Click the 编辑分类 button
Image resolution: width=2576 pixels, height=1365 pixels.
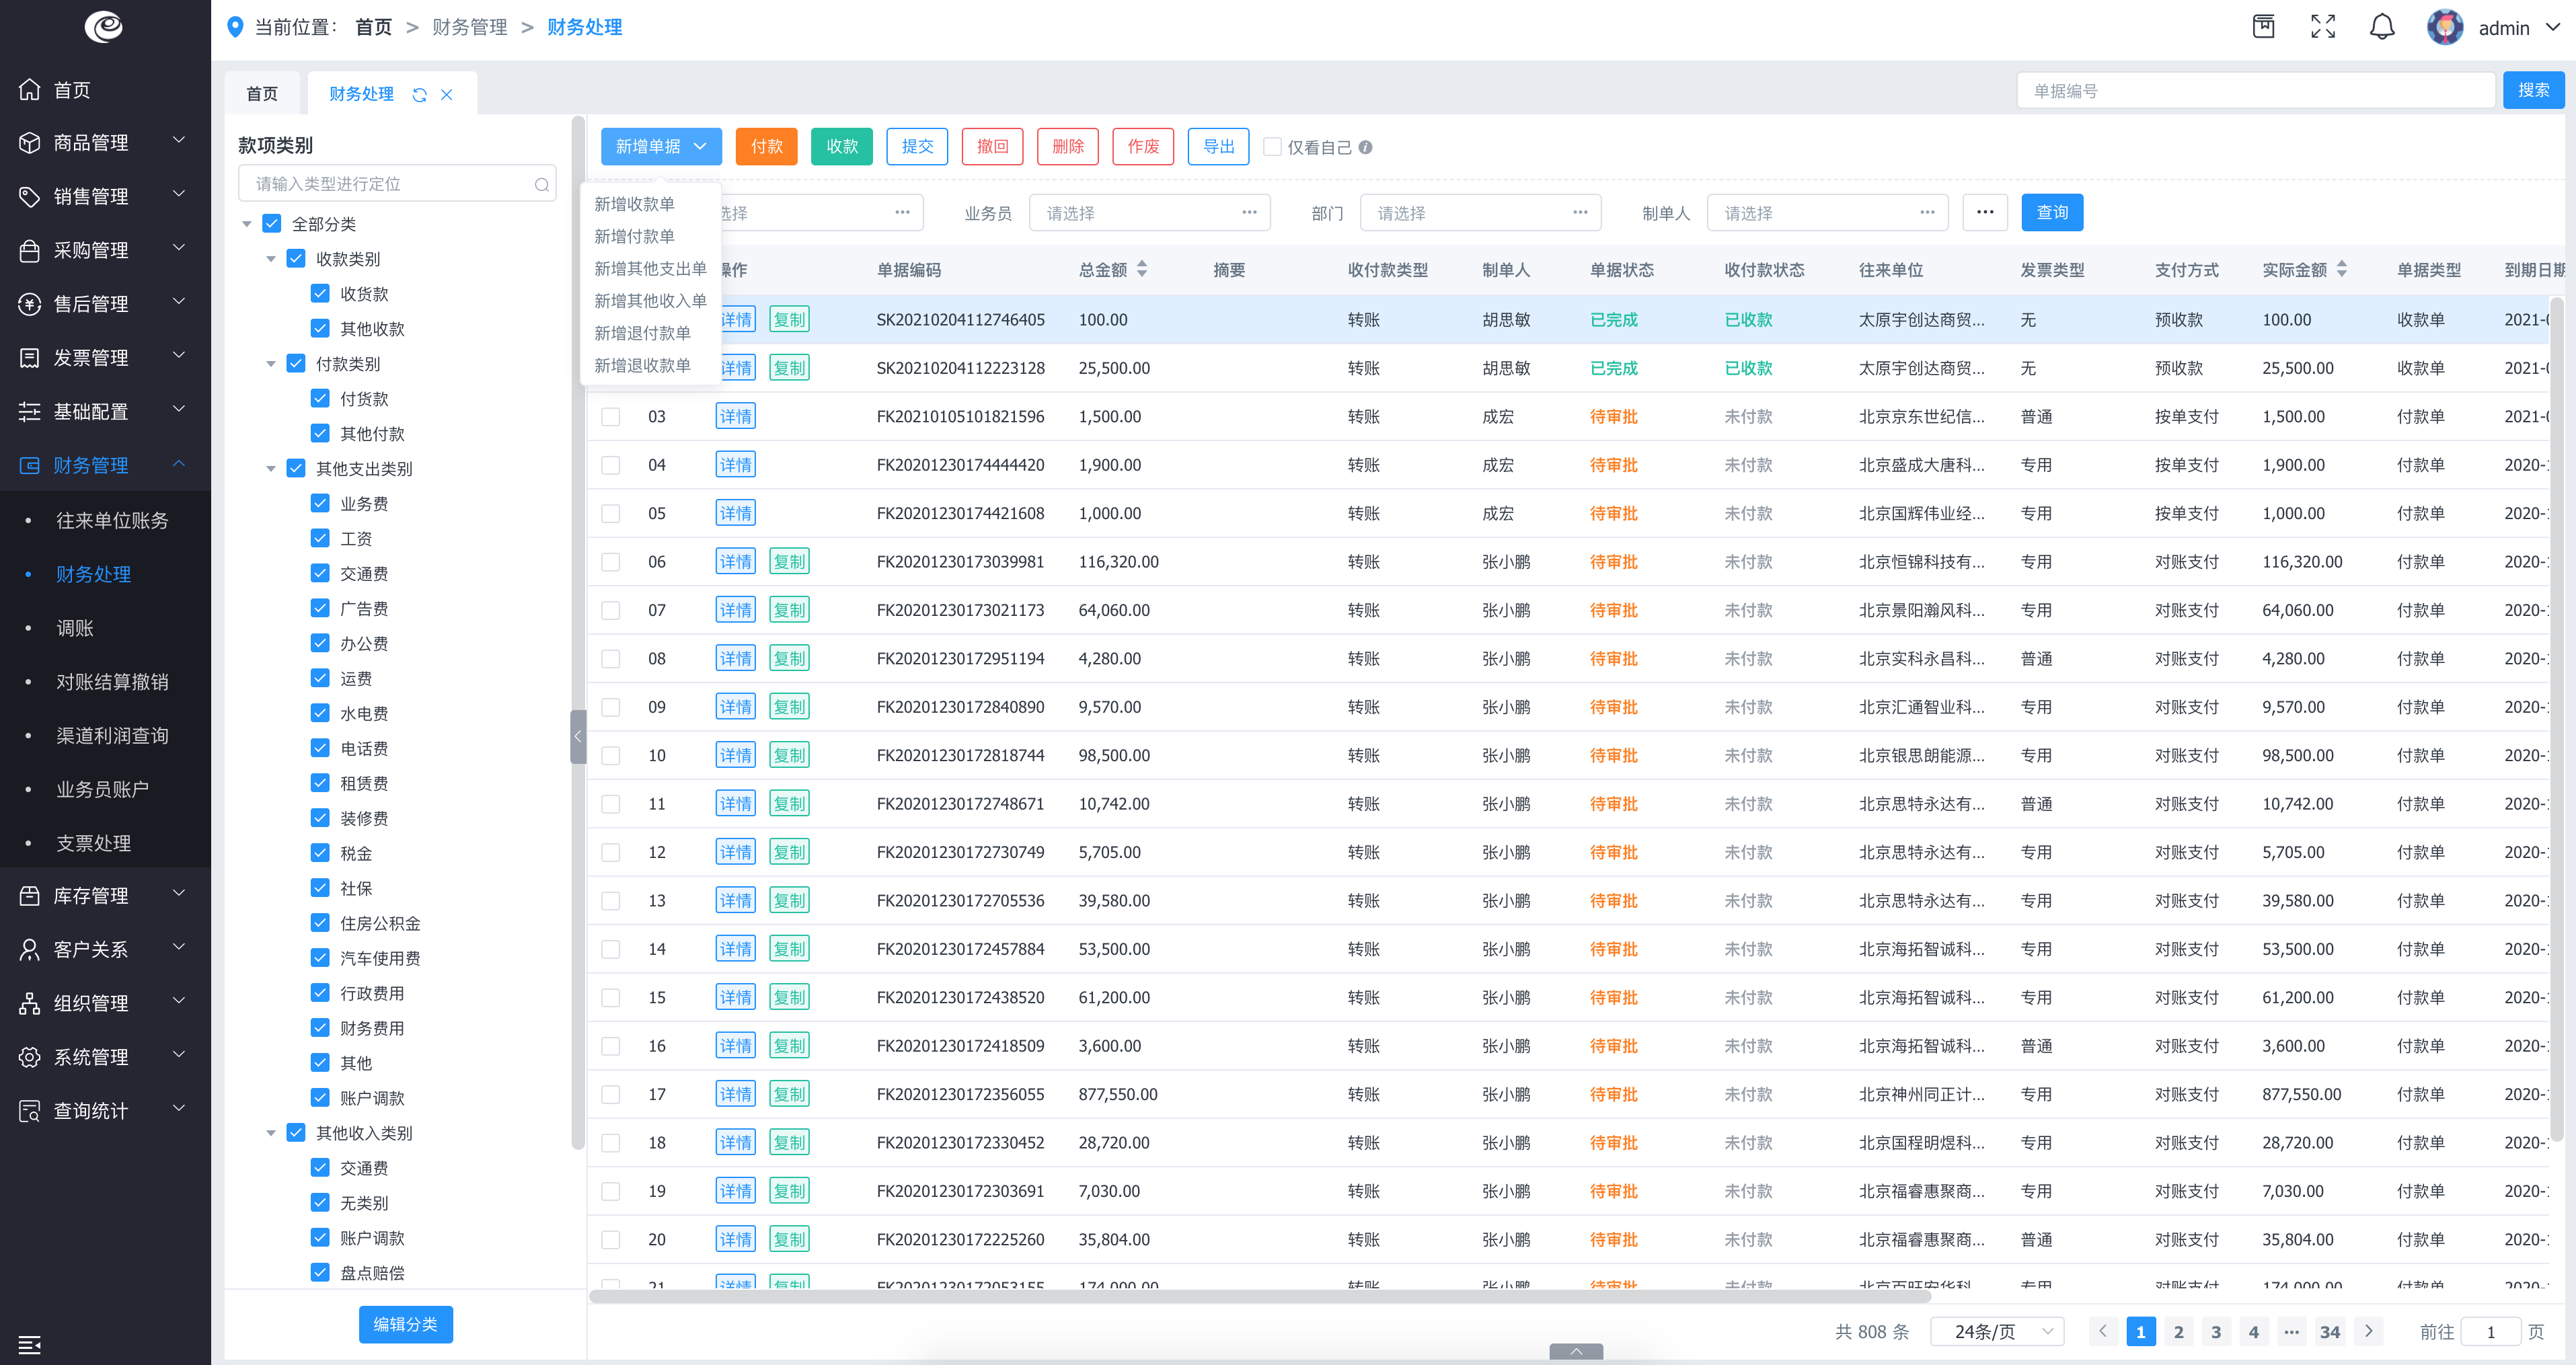[x=405, y=1324]
